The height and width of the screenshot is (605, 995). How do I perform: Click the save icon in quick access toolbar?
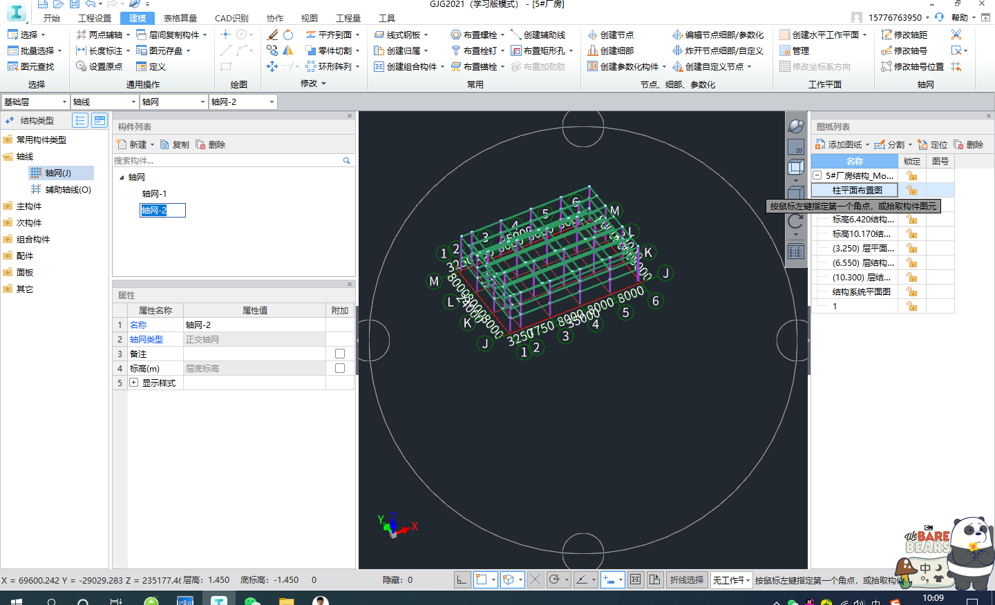[75, 4]
